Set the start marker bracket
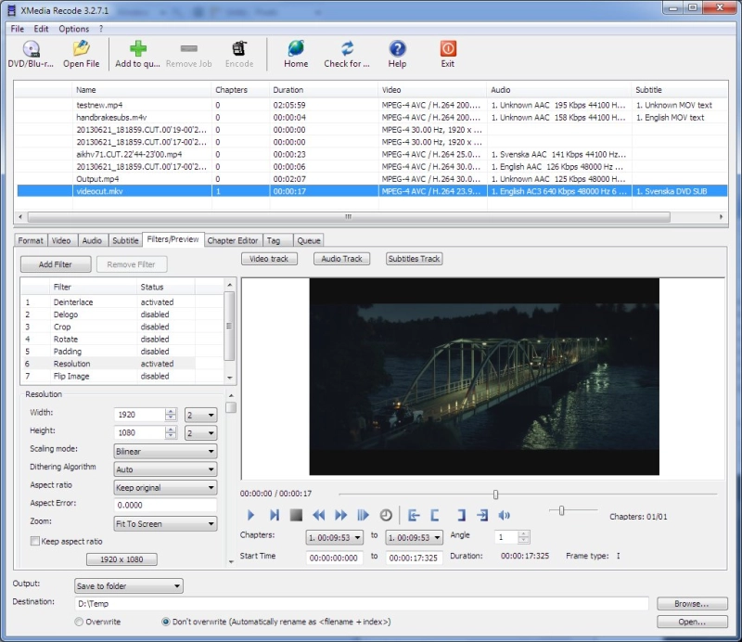This screenshot has width=742, height=642. coord(434,515)
